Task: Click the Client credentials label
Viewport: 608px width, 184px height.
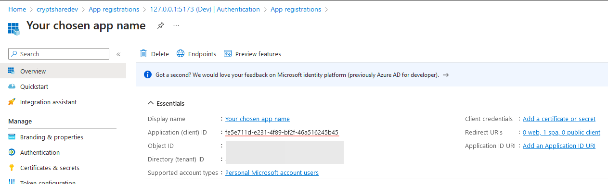Action: pyautogui.click(x=489, y=119)
